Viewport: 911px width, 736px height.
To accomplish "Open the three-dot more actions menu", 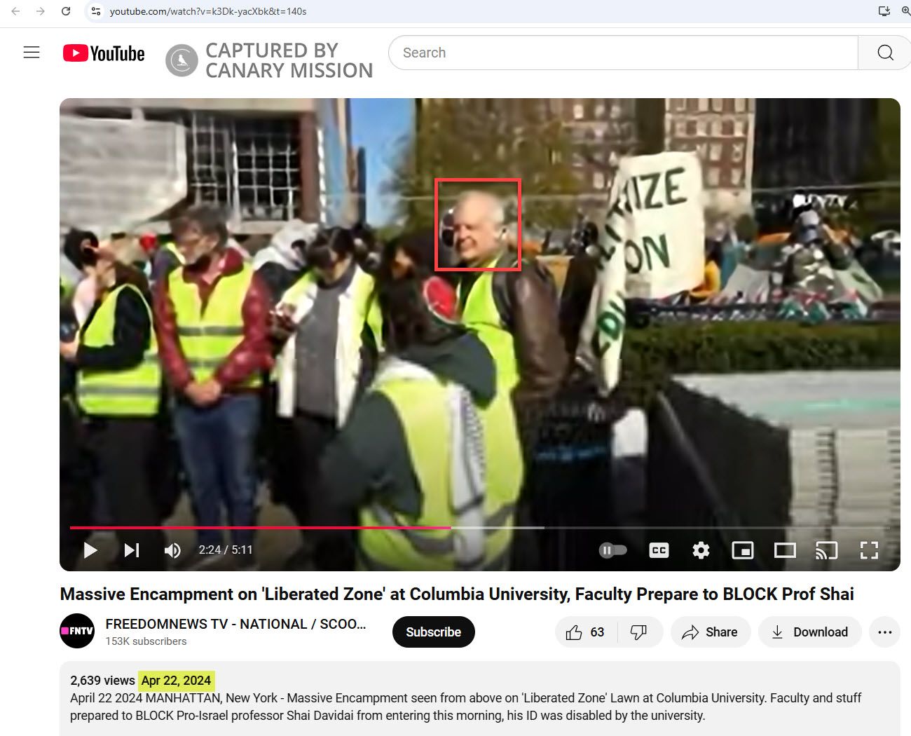I will [x=884, y=632].
